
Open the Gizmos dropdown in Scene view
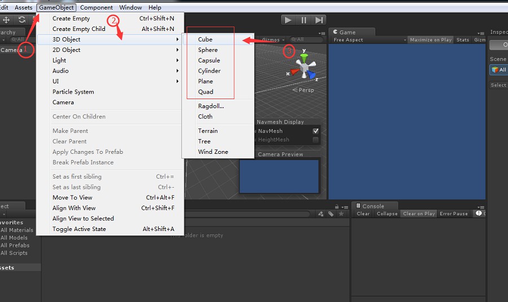point(273,40)
